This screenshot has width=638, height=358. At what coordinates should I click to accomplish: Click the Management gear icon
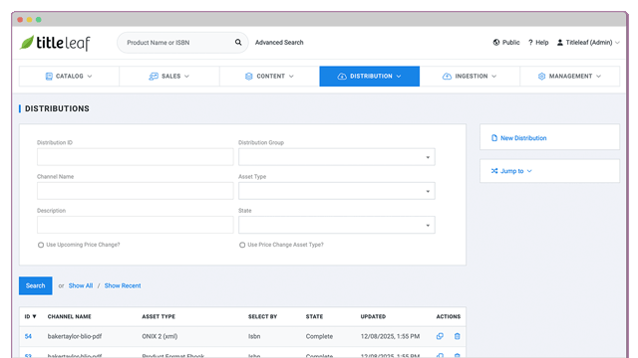pyautogui.click(x=541, y=77)
